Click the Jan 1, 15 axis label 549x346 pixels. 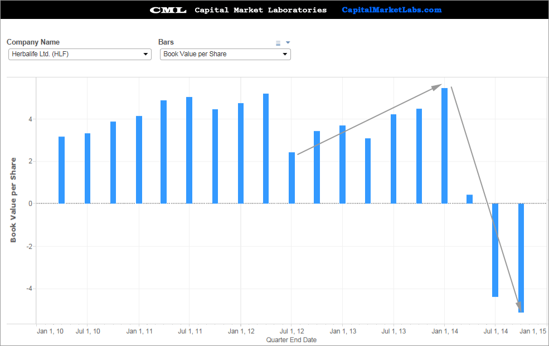coord(533,332)
